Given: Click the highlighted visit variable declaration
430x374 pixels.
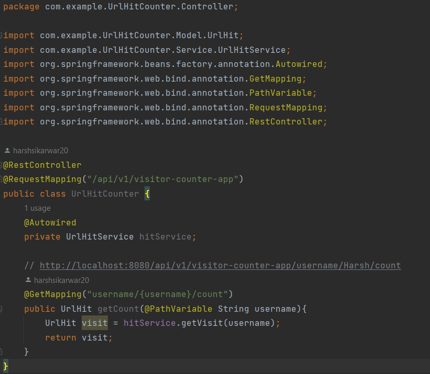Looking at the screenshot, I should (95, 323).
